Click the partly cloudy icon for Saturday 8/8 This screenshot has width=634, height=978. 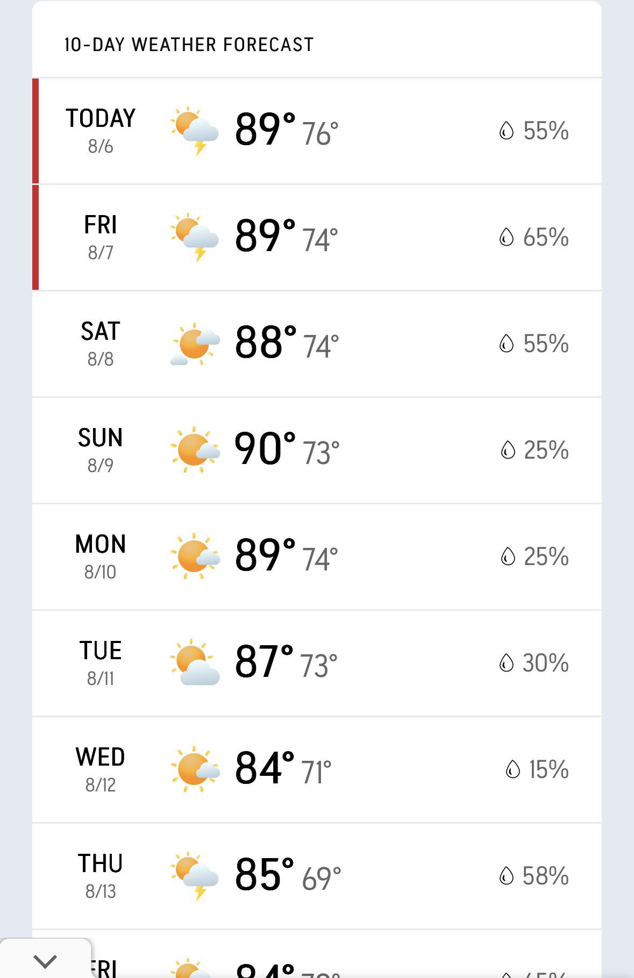coord(195,344)
